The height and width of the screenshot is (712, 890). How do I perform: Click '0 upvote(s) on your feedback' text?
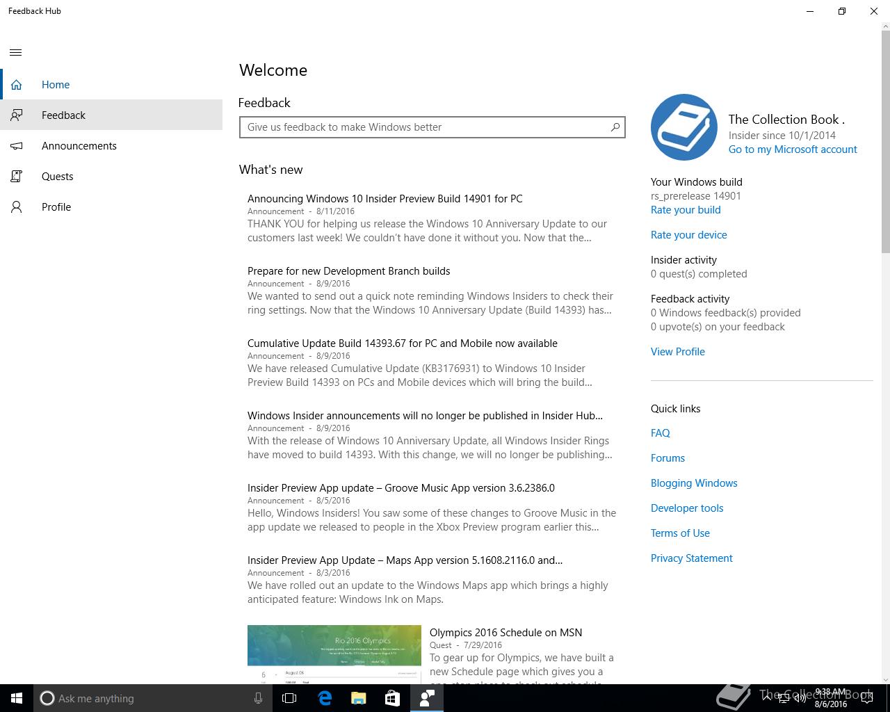(718, 327)
